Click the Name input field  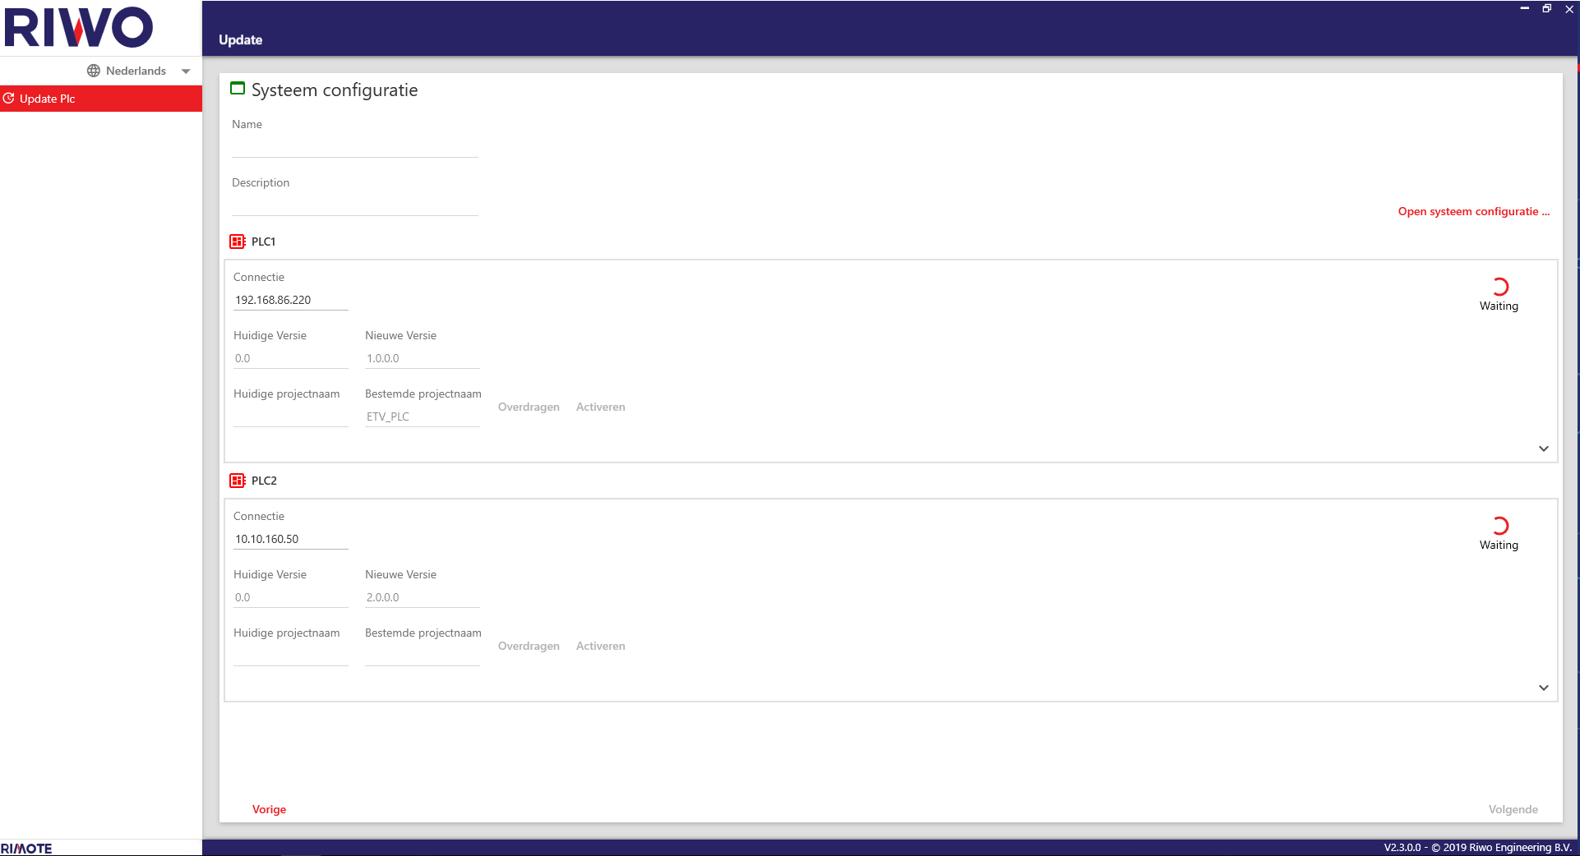tap(355, 146)
